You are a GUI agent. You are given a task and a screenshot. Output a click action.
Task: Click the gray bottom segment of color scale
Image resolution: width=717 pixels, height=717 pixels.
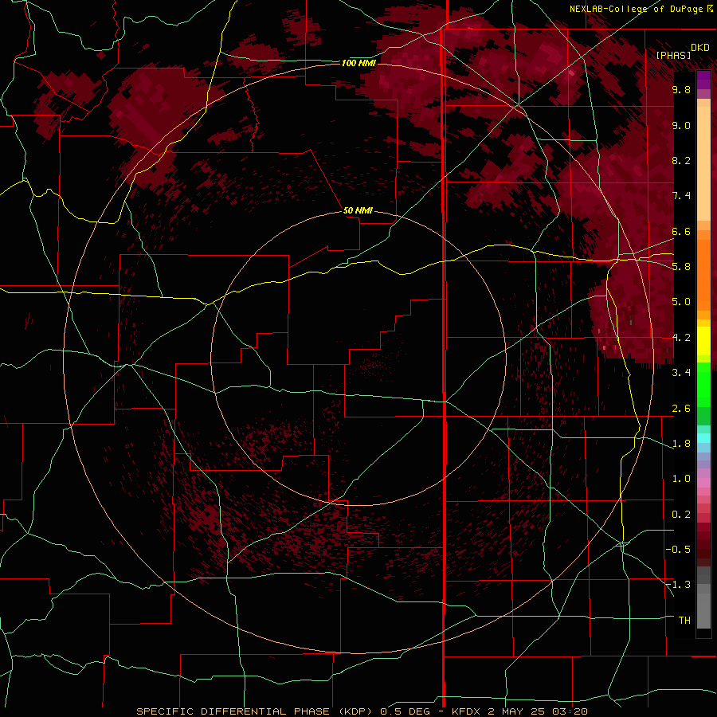(703, 611)
